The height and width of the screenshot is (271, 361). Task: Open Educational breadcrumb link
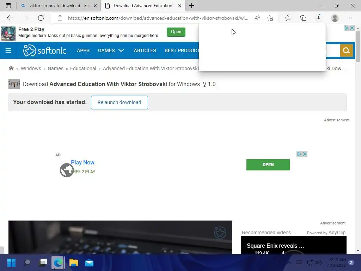point(83,68)
